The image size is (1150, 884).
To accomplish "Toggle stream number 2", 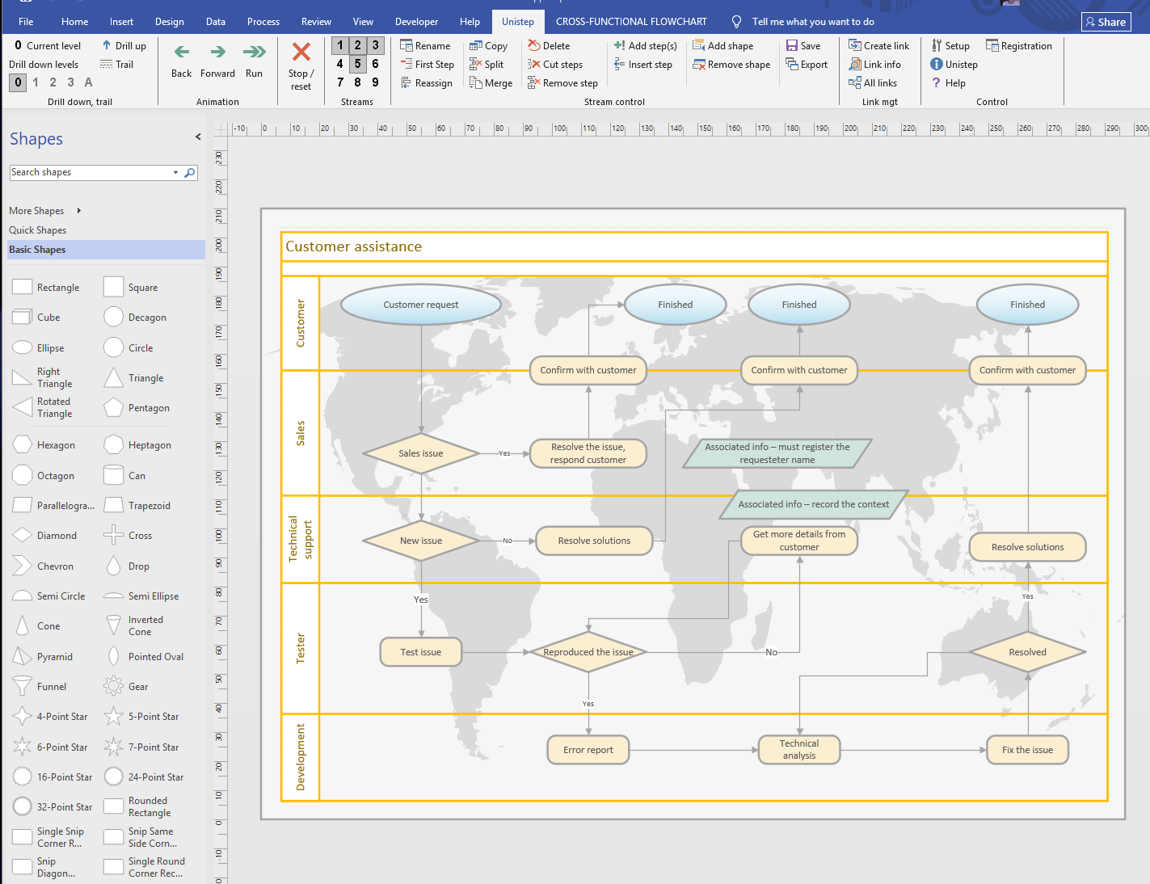I will [x=357, y=45].
